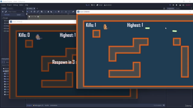Click the Play Scene clapper icon
Screen dimensions: 193x108
180,5
